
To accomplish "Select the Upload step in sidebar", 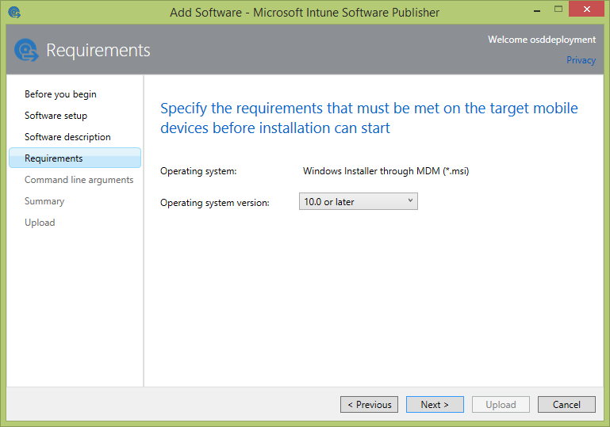I will [x=40, y=223].
